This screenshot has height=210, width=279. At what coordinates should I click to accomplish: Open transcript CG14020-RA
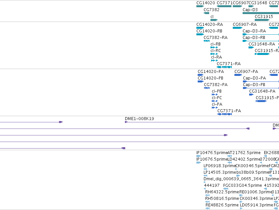(x=209, y=25)
